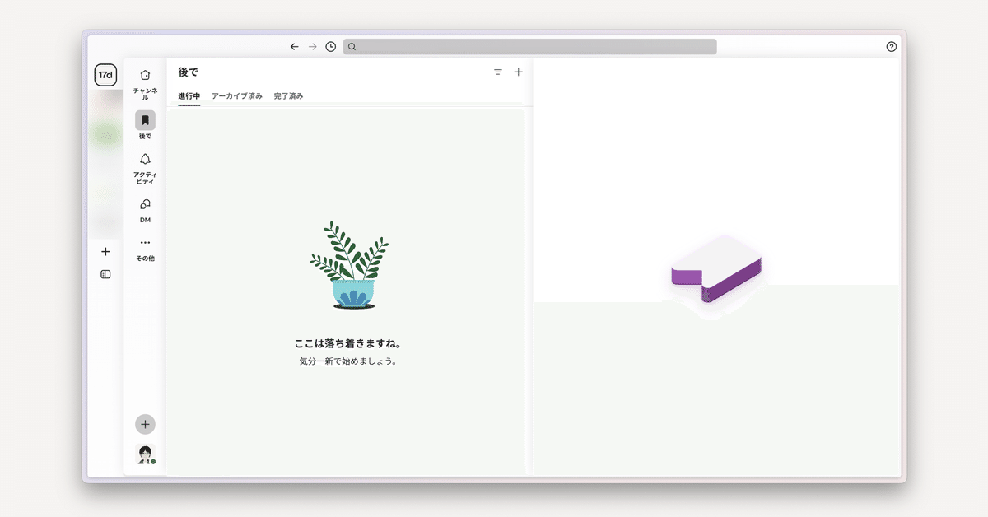Open チャンネル home in sidebar
Image resolution: width=988 pixels, height=517 pixels.
click(145, 85)
